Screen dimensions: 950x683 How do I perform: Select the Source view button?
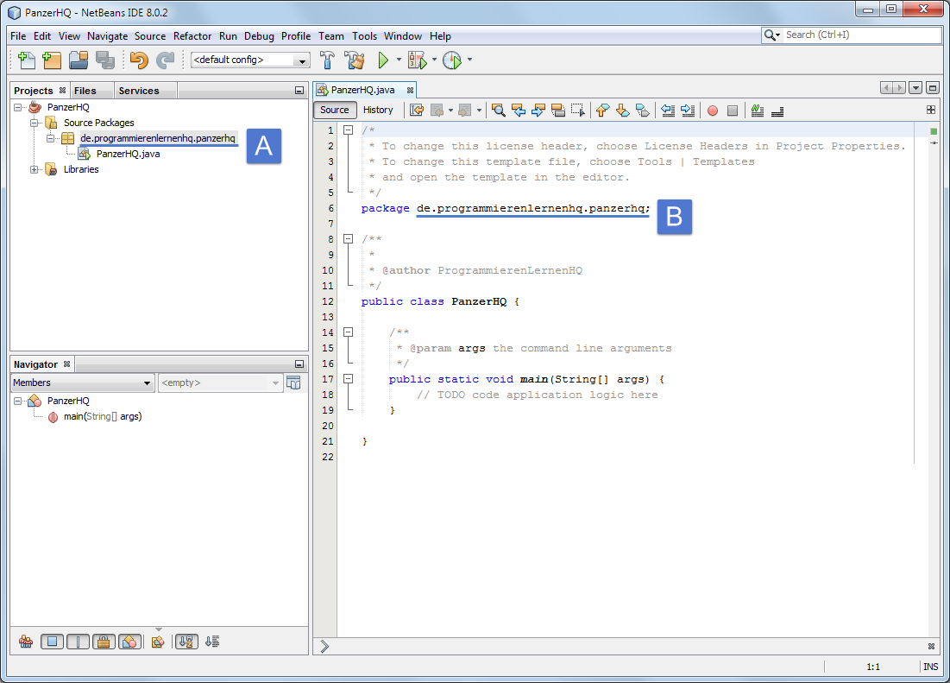(x=335, y=111)
